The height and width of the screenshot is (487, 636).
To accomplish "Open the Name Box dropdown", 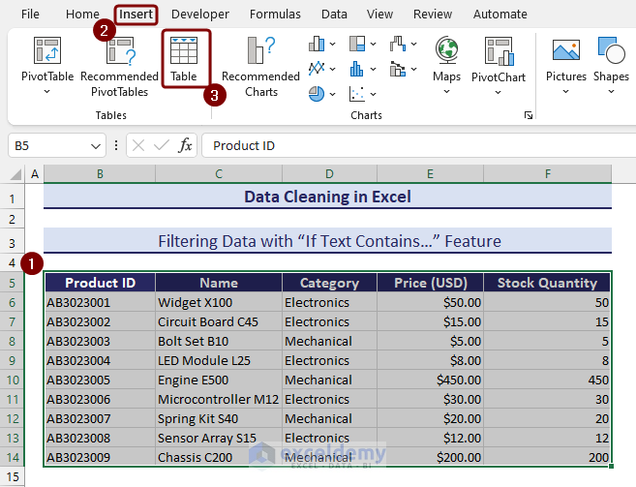I will pos(96,145).
